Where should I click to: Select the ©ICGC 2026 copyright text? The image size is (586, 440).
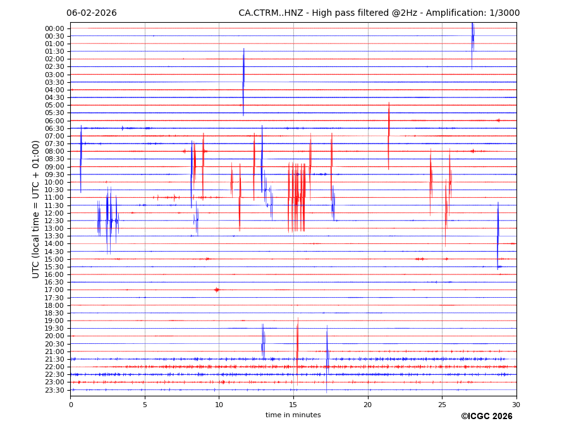pos(486,417)
